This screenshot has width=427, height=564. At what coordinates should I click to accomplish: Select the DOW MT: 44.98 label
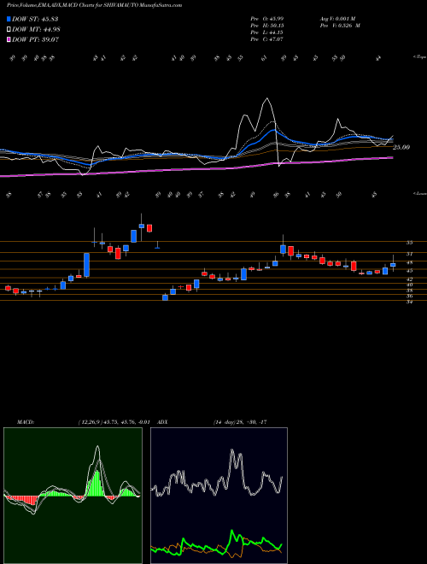click(x=36, y=29)
